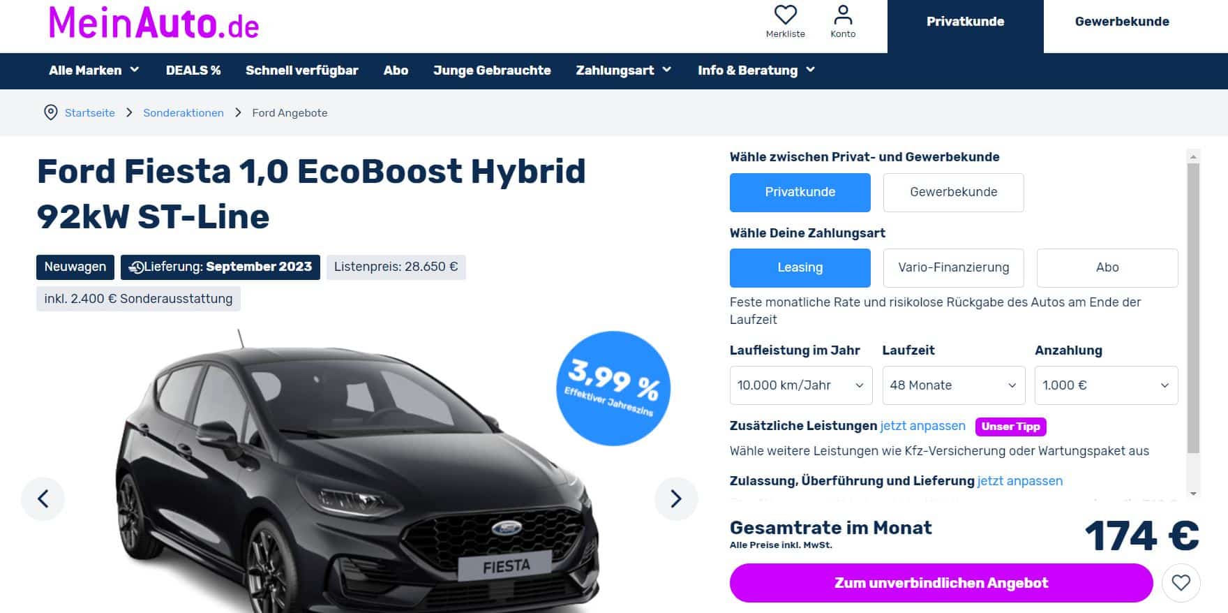Choose Vario-Finanzierung as payment type
Screen dimensions: 1228x613
(953, 267)
